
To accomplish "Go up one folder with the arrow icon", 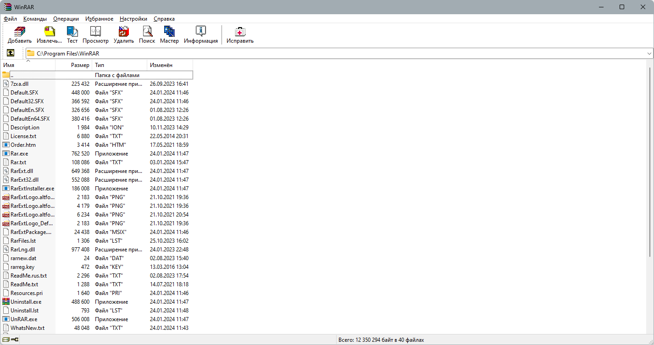I will 11,53.
